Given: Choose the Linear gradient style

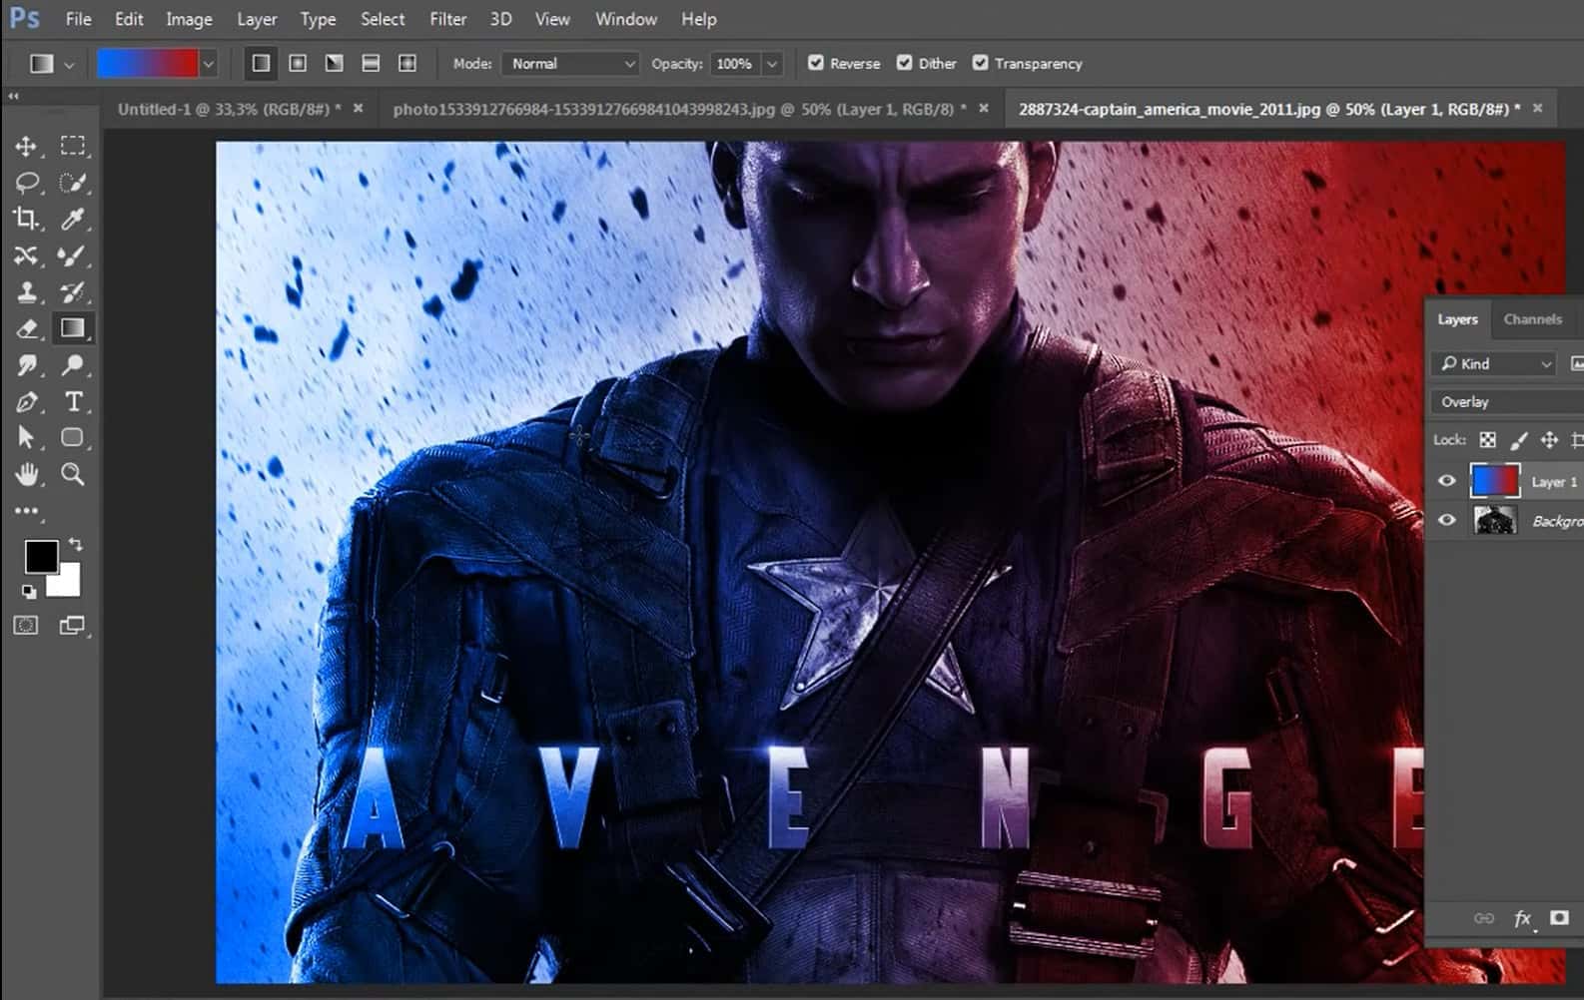Looking at the screenshot, I should [261, 63].
